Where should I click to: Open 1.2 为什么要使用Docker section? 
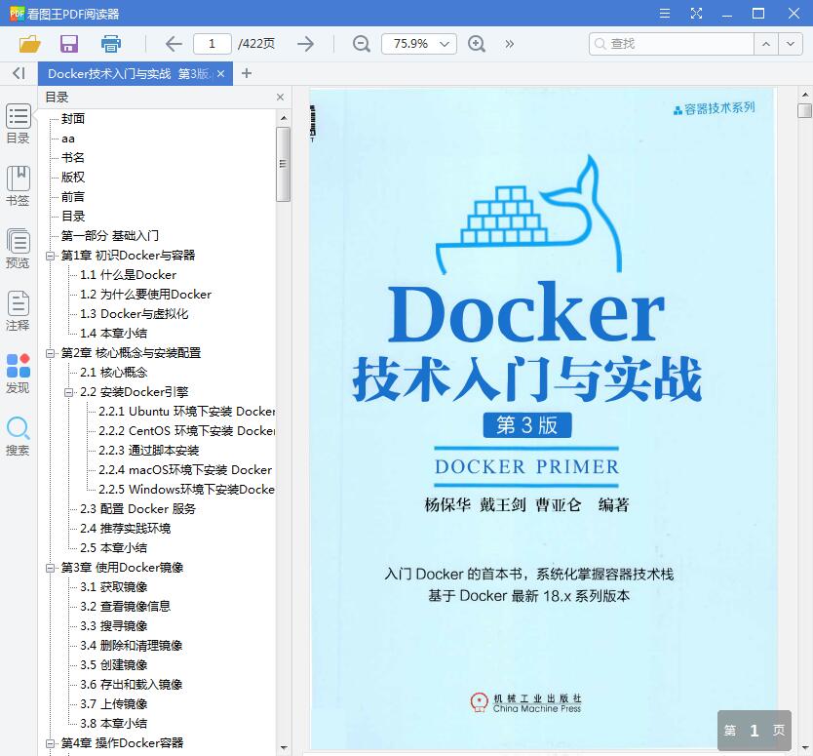(145, 295)
